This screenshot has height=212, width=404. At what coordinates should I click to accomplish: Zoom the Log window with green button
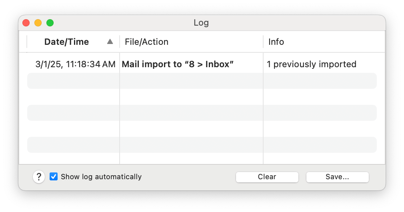[x=50, y=23]
